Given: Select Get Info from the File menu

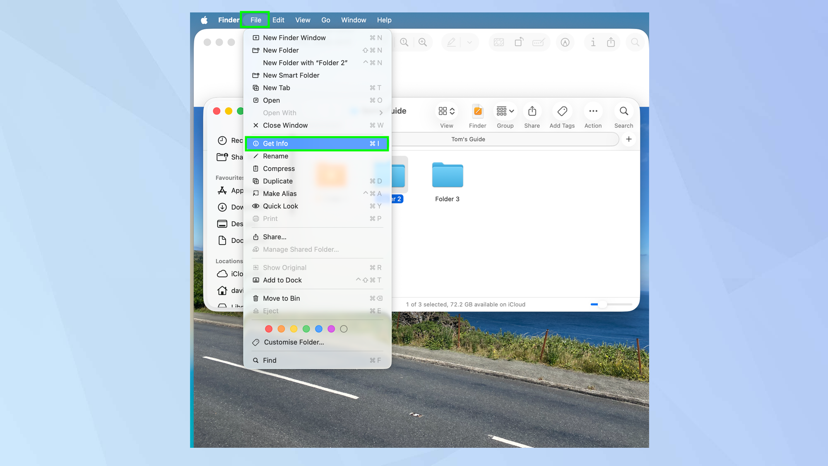Looking at the screenshot, I should pyautogui.click(x=275, y=143).
